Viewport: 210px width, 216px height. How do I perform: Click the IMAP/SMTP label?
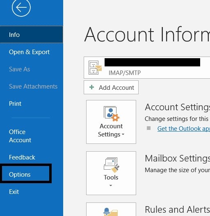[125, 73]
